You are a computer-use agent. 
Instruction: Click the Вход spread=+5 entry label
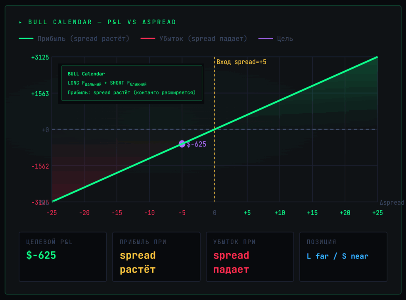click(241, 62)
